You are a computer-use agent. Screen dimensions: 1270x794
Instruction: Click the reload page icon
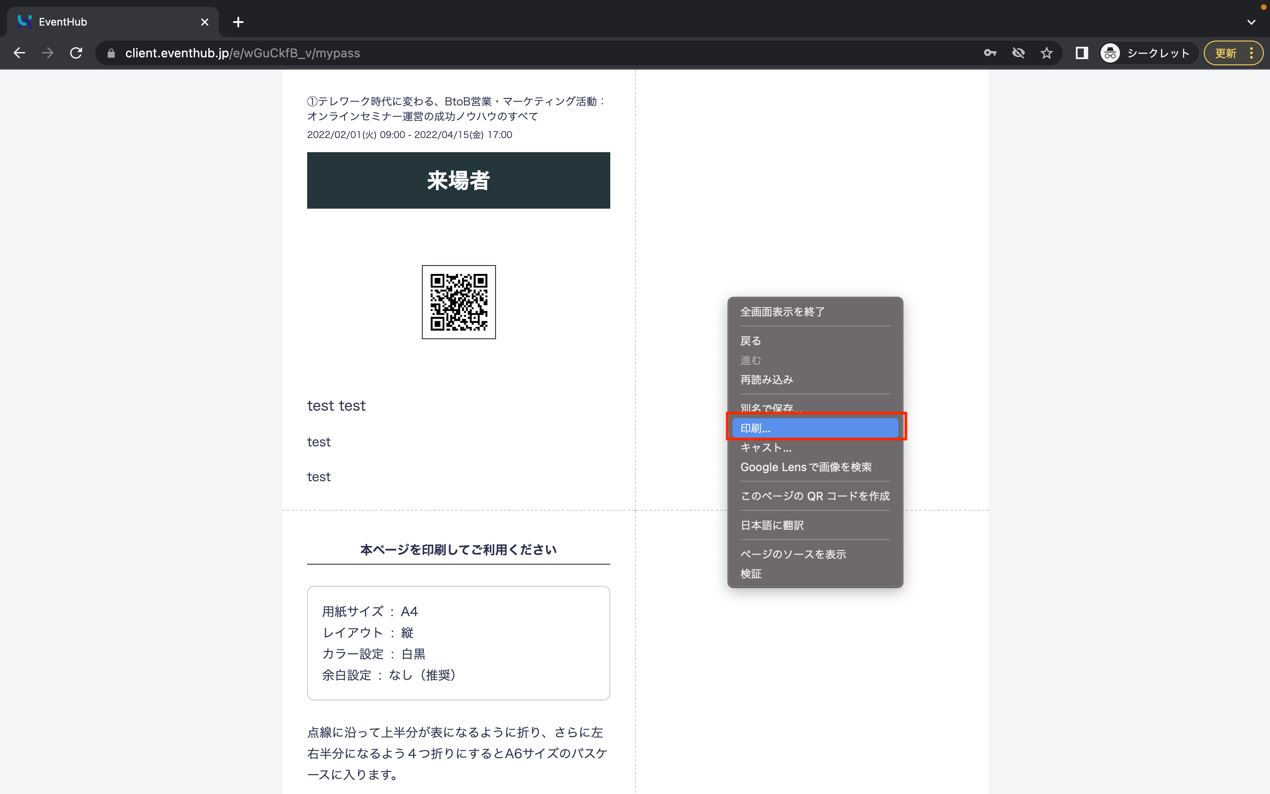click(x=76, y=53)
